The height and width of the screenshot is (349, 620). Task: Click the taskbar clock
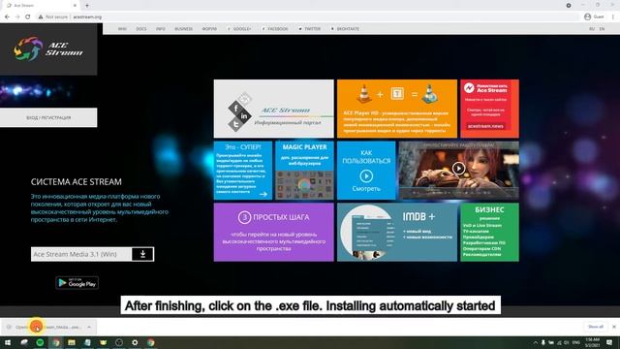tap(592, 342)
